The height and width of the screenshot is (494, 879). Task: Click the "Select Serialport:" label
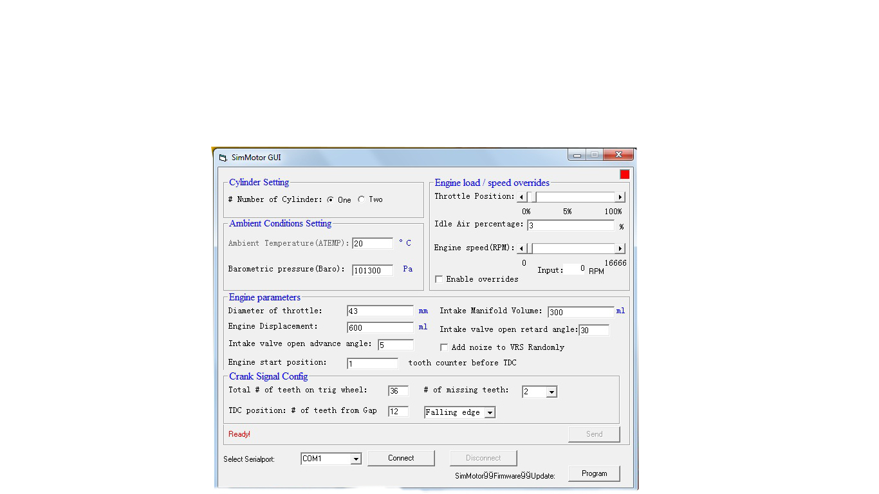249,459
